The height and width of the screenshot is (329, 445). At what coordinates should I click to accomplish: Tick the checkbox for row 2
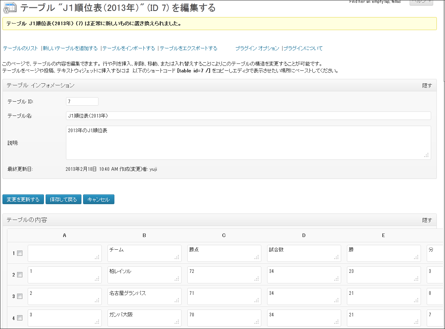coord(20,275)
